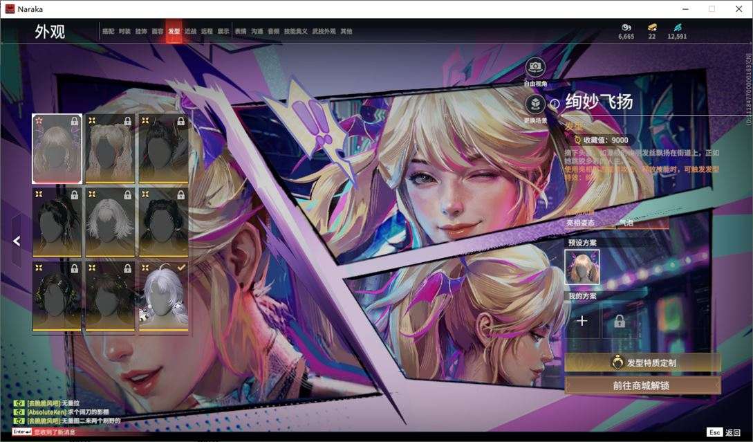Click the Naraka app icon in the title bar

(x=10, y=9)
